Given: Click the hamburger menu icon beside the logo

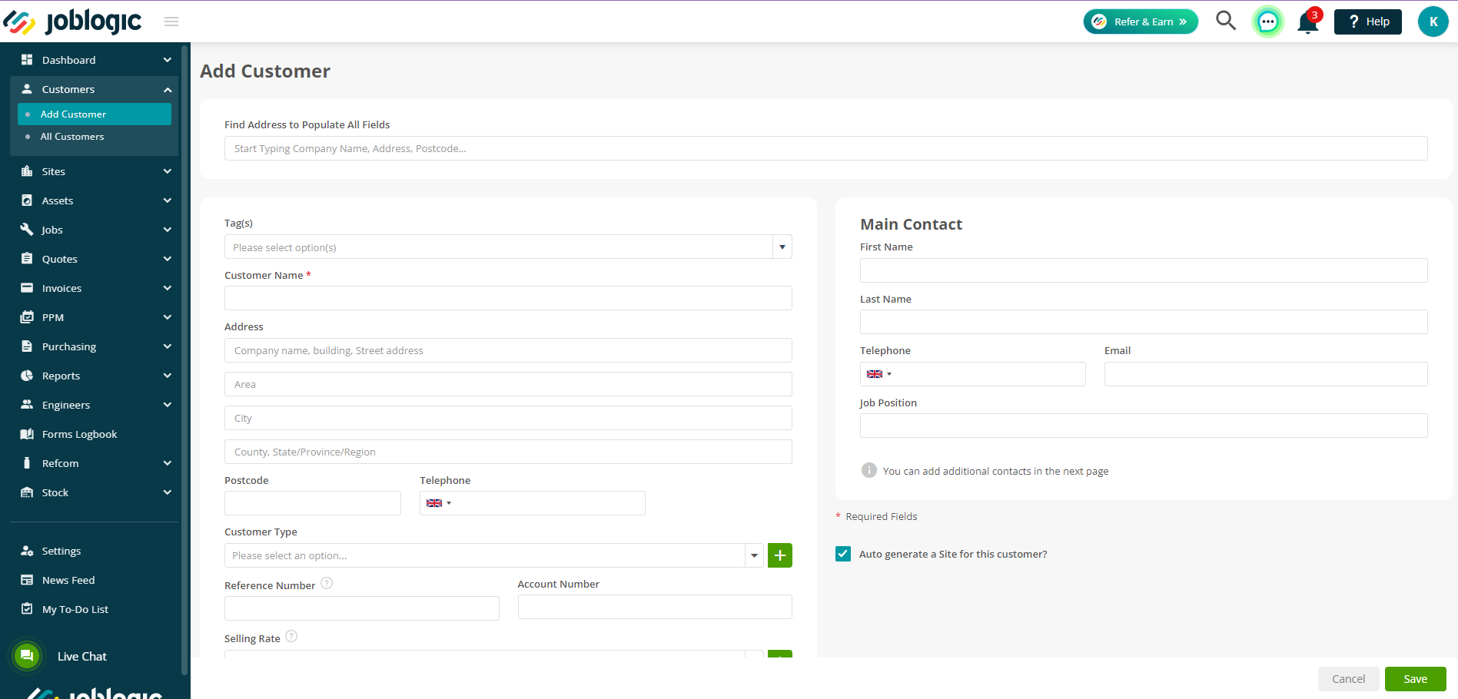Looking at the screenshot, I should pyautogui.click(x=171, y=22).
